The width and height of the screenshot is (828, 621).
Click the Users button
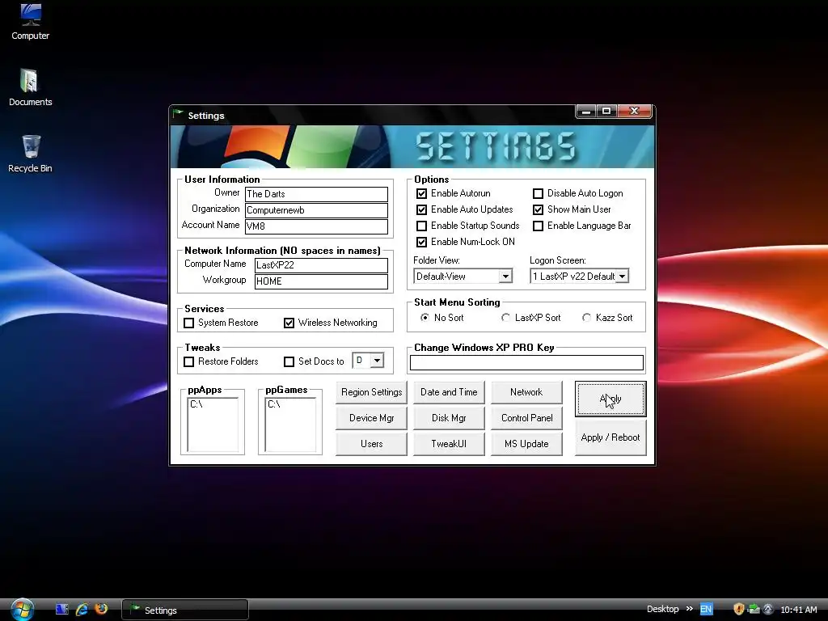pyautogui.click(x=371, y=444)
